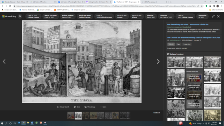Select Depression of 1837 chip
The width and height of the screenshot is (224, 126).
click(x=202, y=16)
